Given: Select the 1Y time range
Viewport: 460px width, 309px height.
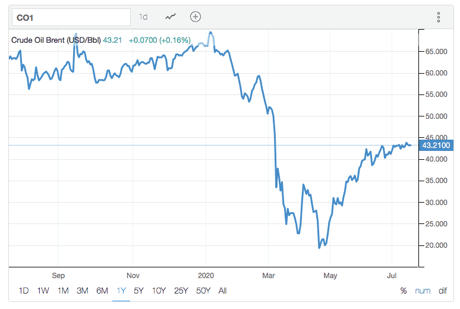Looking at the screenshot, I should click(121, 291).
